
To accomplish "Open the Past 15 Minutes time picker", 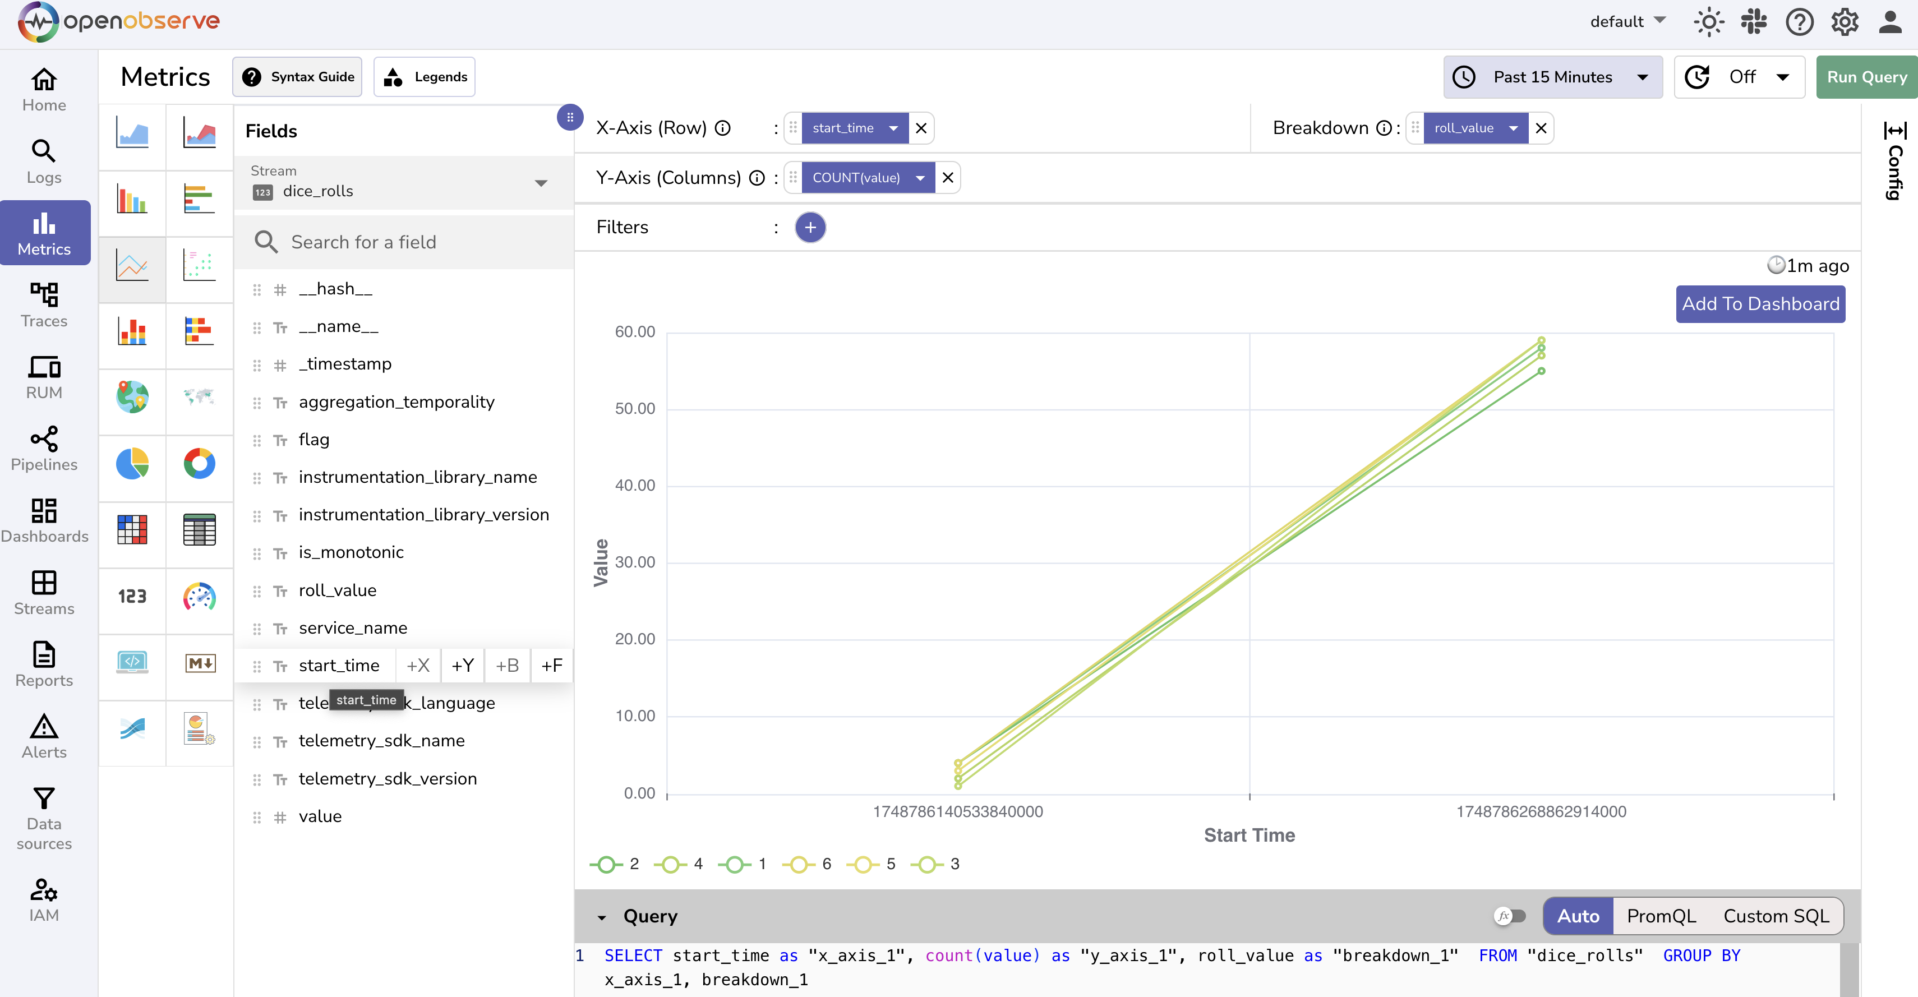I will (x=1552, y=77).
